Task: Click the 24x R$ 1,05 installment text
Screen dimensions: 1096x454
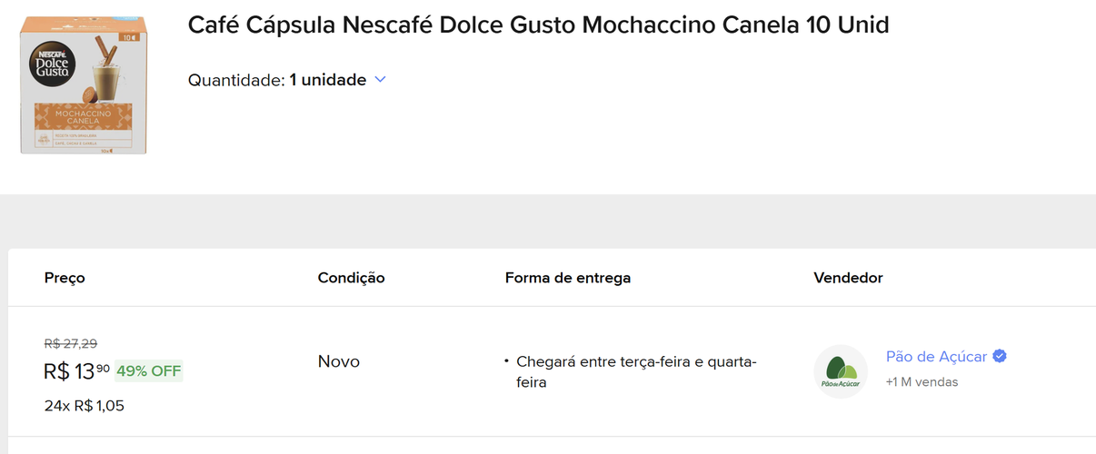Action: pyautogui.click(x=84, y=406)
